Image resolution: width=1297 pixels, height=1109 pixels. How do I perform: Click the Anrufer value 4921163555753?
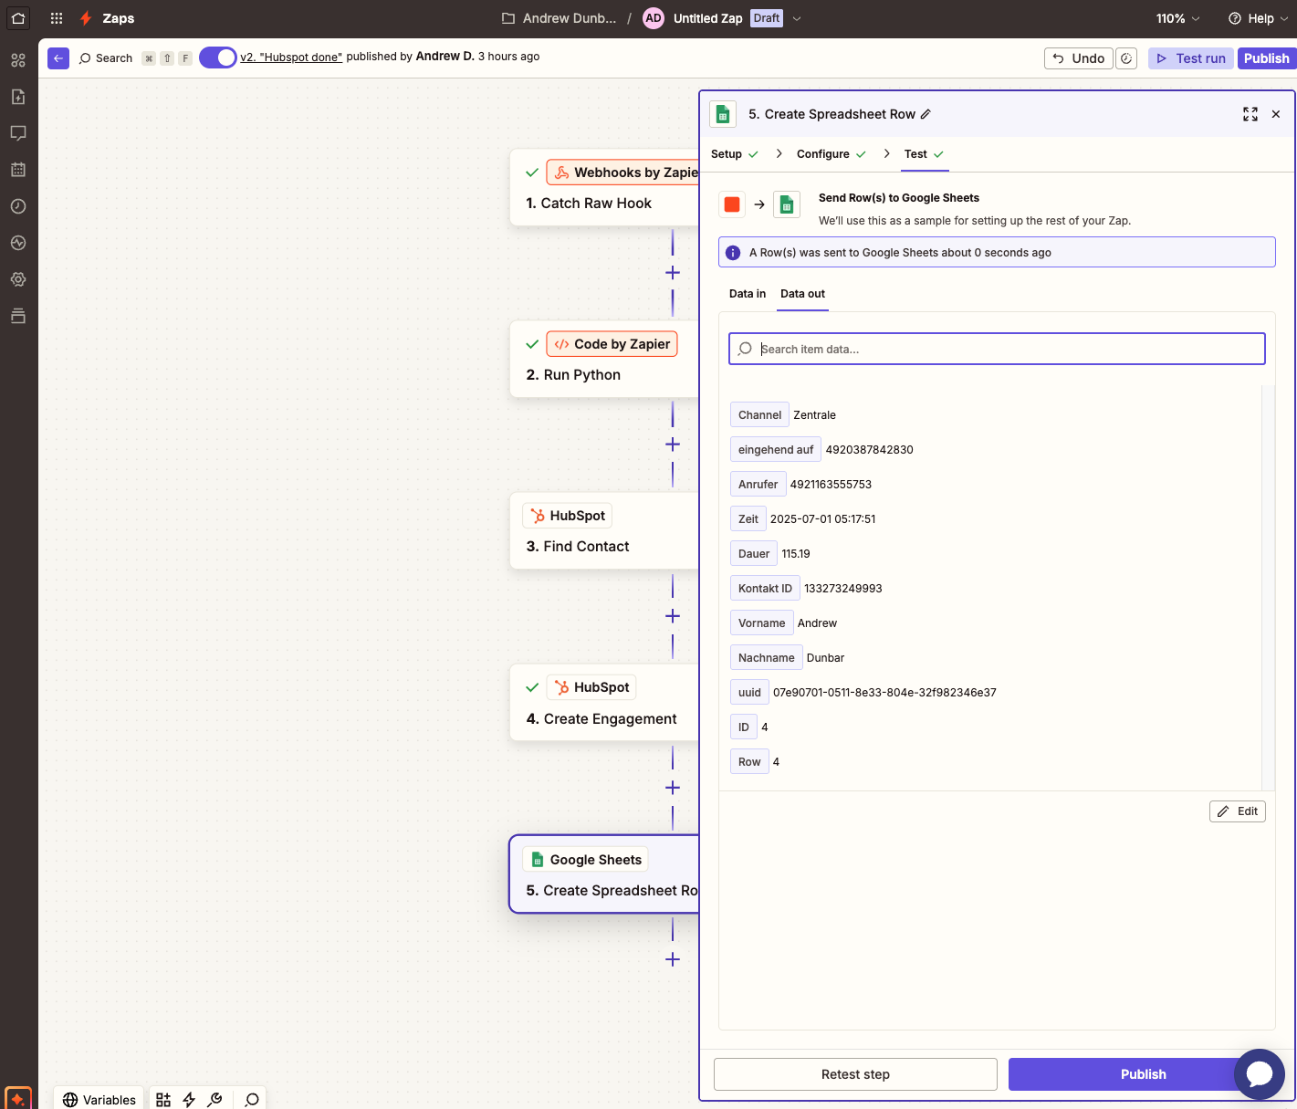pos(831,485)
